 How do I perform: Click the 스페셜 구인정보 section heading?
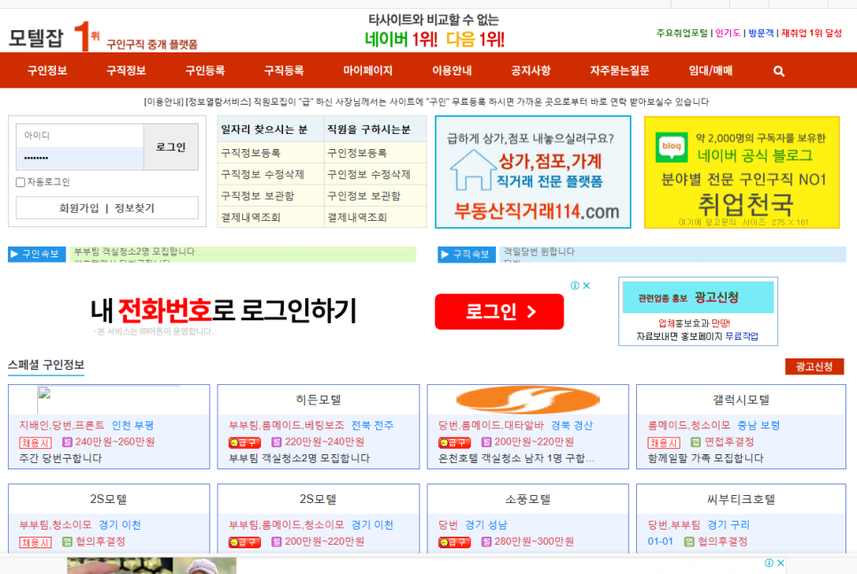[46, 366]
